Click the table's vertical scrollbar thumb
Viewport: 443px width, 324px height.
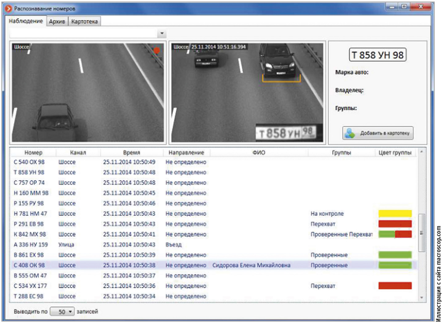click(x=421, y=232)
